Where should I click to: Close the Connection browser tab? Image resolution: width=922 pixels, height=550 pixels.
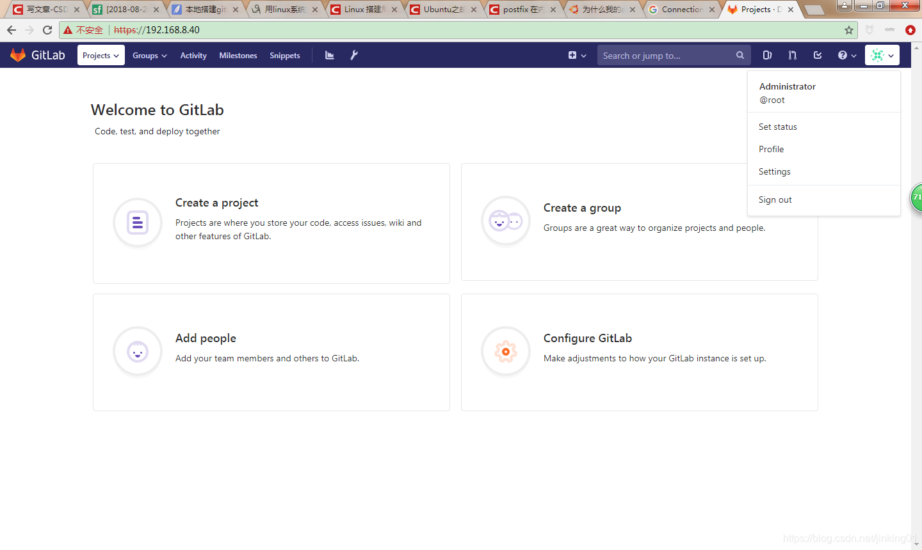point(712,10)
